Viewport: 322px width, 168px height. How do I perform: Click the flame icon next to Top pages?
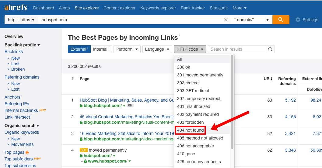27,152
